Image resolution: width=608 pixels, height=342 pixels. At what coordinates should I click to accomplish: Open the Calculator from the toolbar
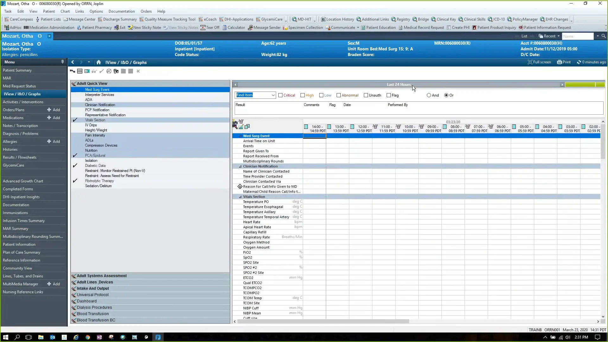point(234,28)
